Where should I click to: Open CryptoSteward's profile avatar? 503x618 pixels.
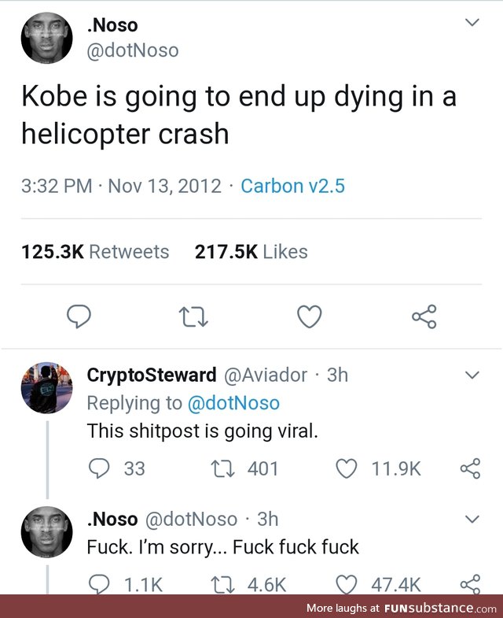[x=46, y=387]
